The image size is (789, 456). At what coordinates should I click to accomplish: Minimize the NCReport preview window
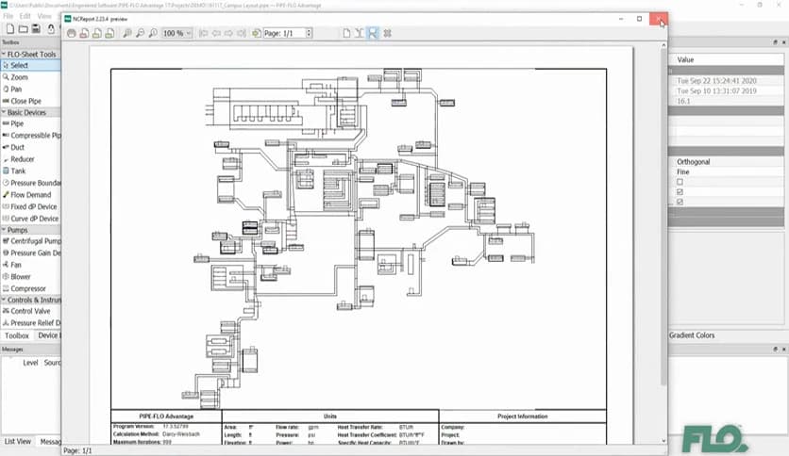621,19
